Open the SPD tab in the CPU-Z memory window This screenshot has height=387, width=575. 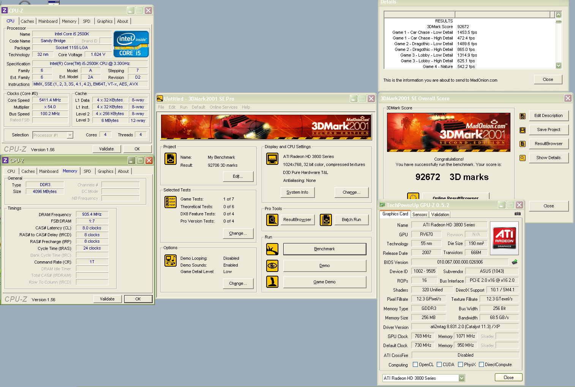[87, 171]
